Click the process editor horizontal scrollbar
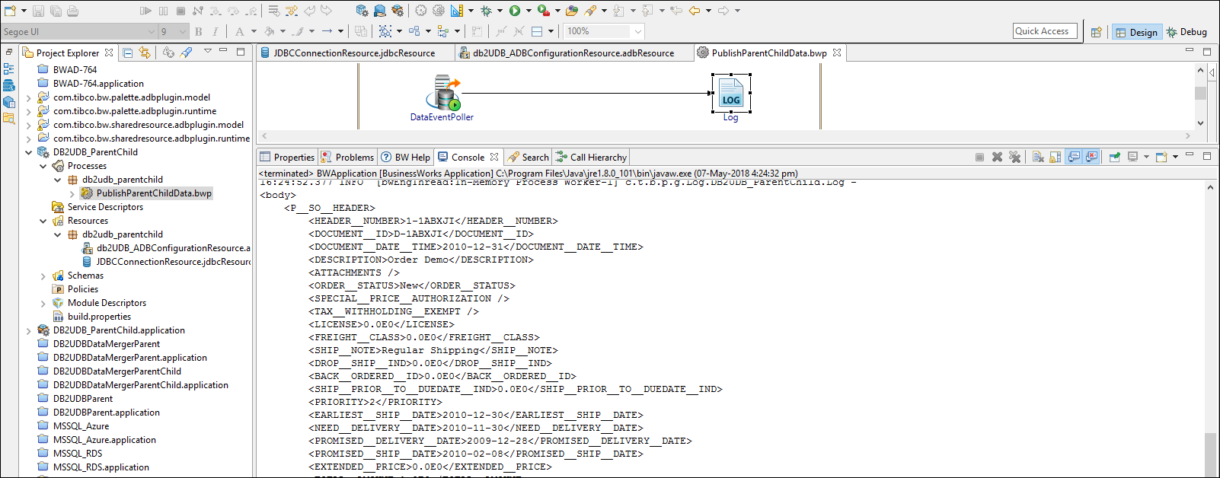Screen dimensions: 1220x478 click(724, 135)
